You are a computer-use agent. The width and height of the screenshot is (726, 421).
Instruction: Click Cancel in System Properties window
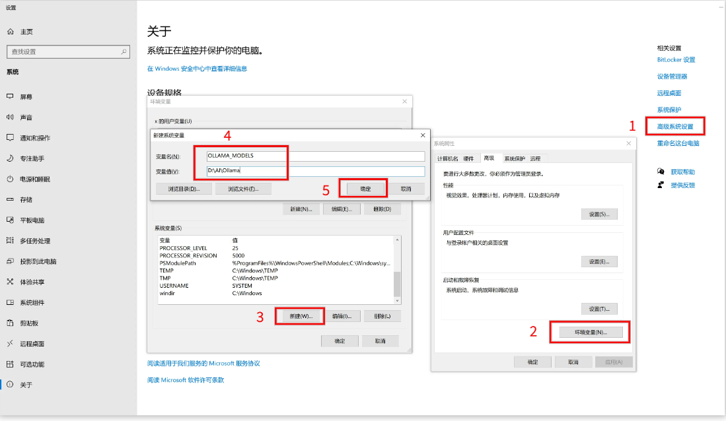coord(573,362)
